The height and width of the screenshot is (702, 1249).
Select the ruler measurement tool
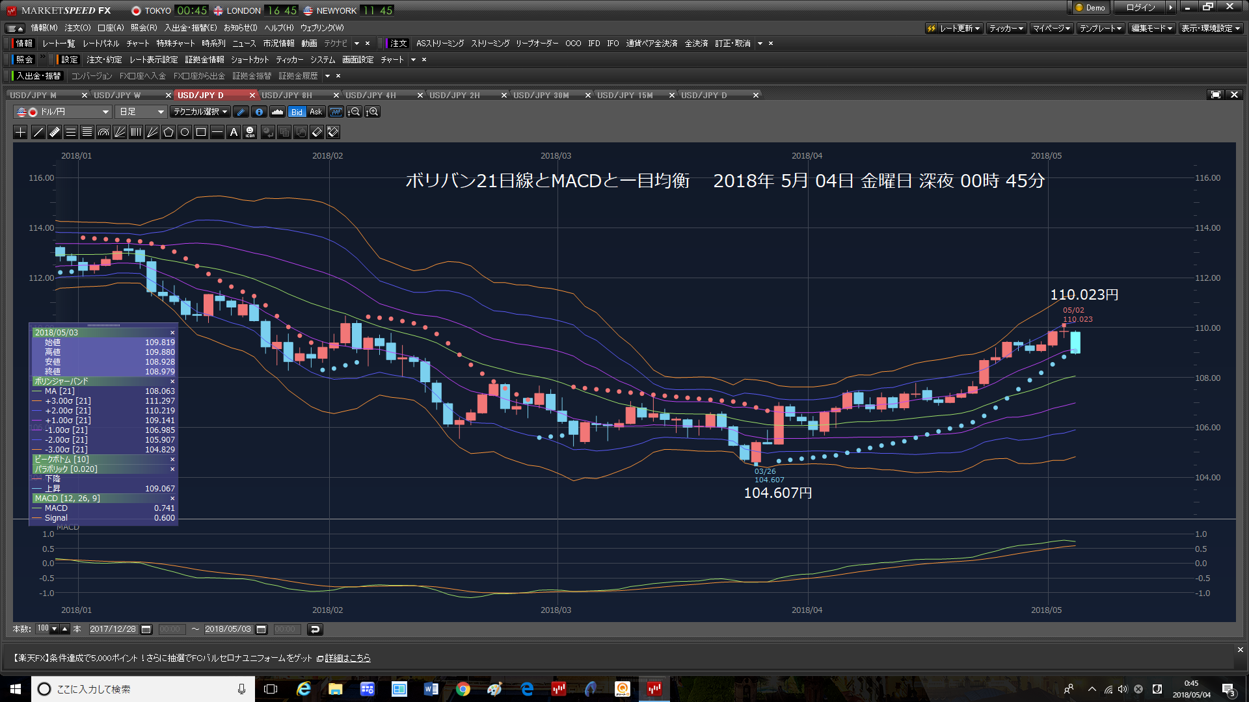coord(55,133)
